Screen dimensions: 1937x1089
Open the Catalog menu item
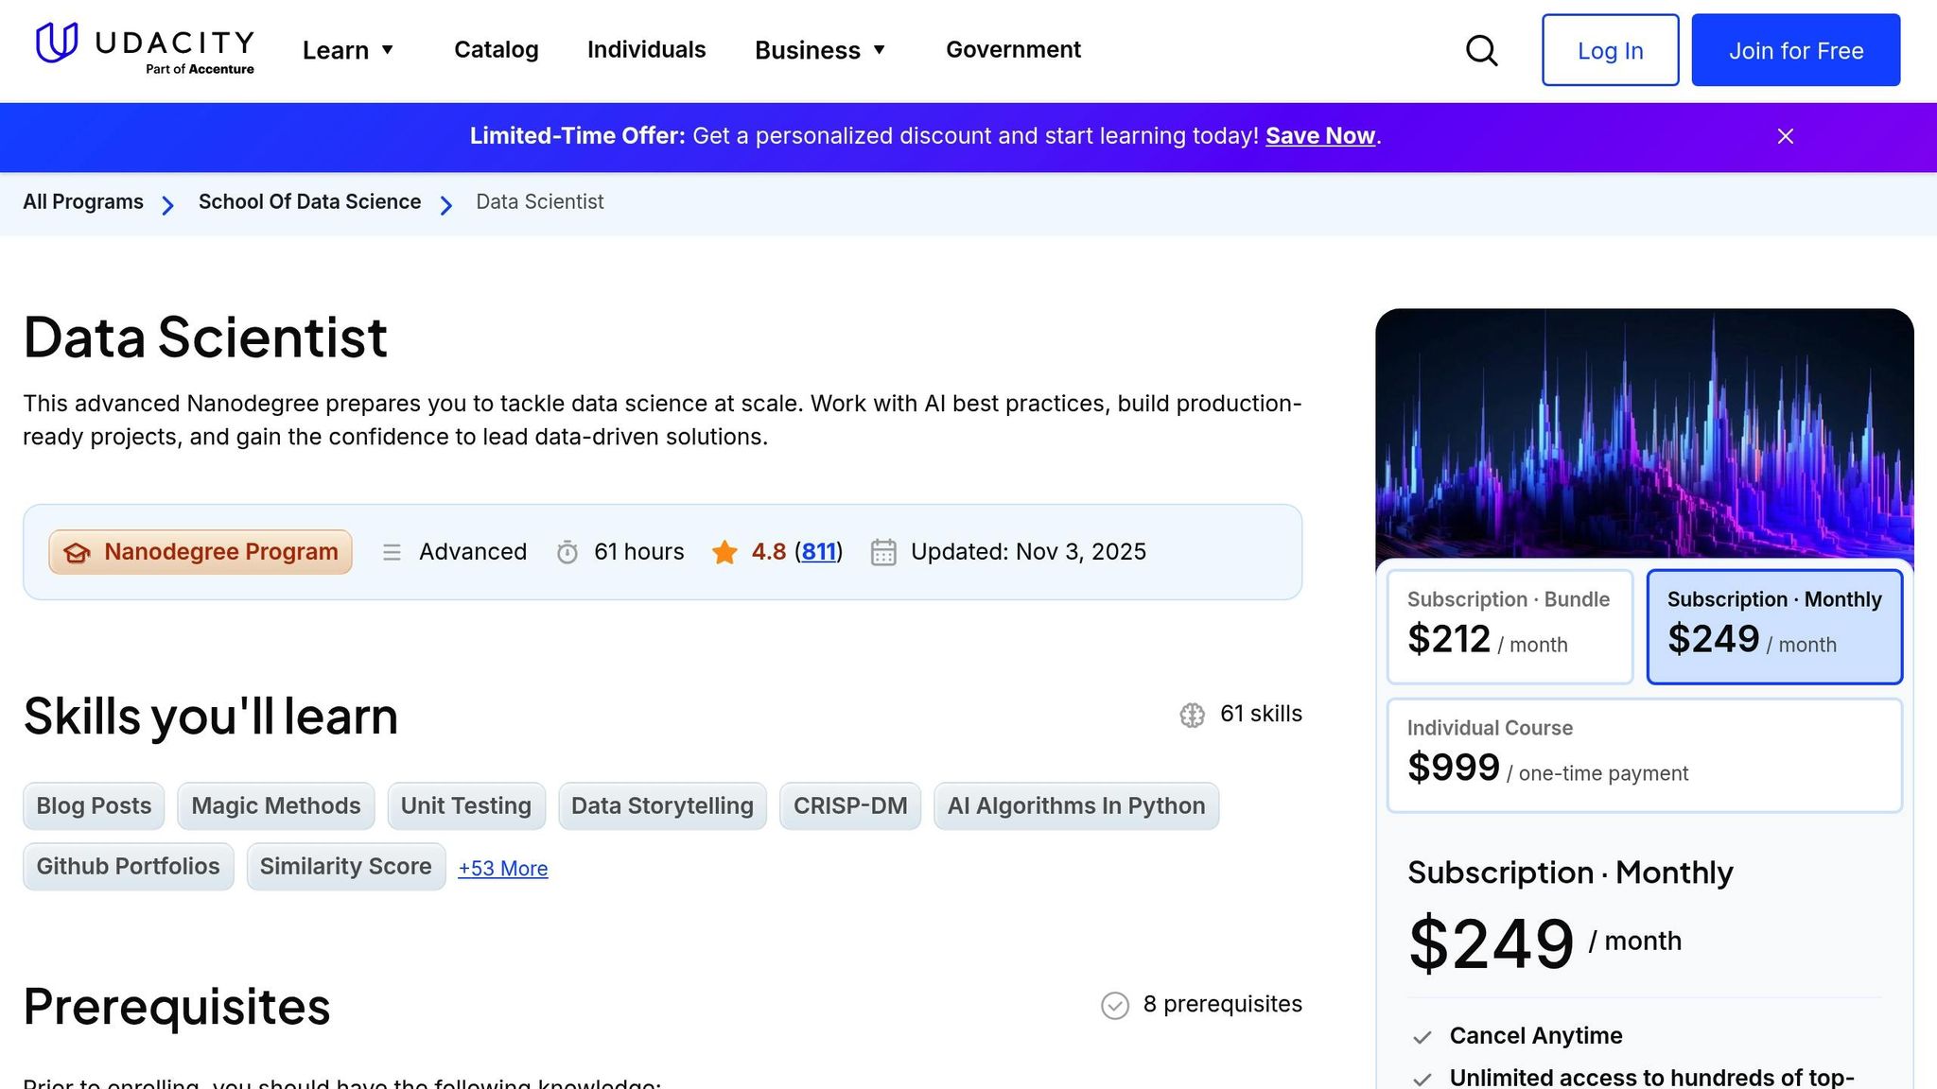click(x=496, y=50)
